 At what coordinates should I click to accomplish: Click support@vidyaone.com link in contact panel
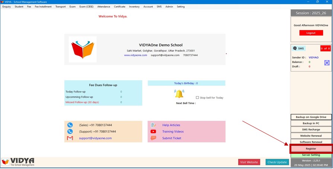tap(95, 138)
